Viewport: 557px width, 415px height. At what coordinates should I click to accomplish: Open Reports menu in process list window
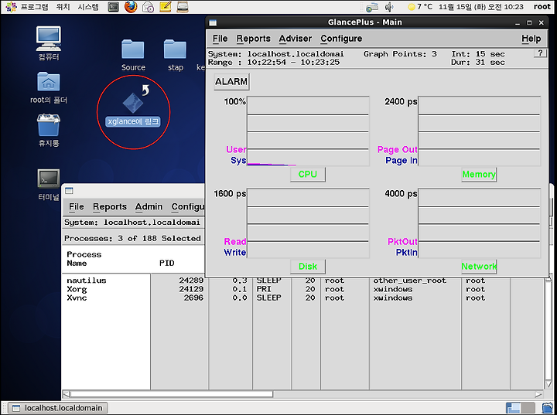[110, 206]
